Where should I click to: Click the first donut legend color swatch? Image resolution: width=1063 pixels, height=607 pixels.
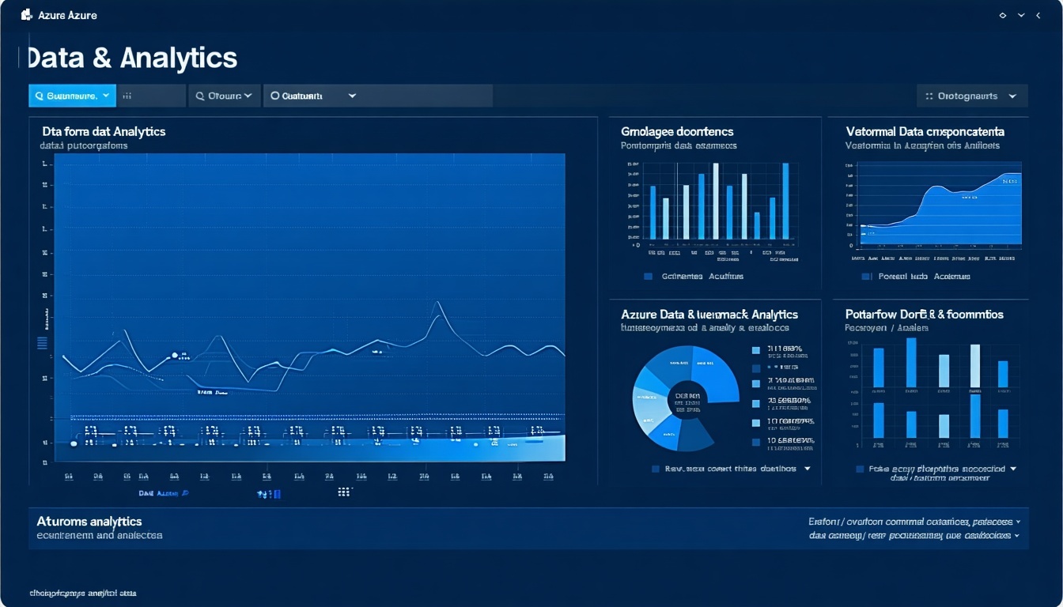point(756,349)
